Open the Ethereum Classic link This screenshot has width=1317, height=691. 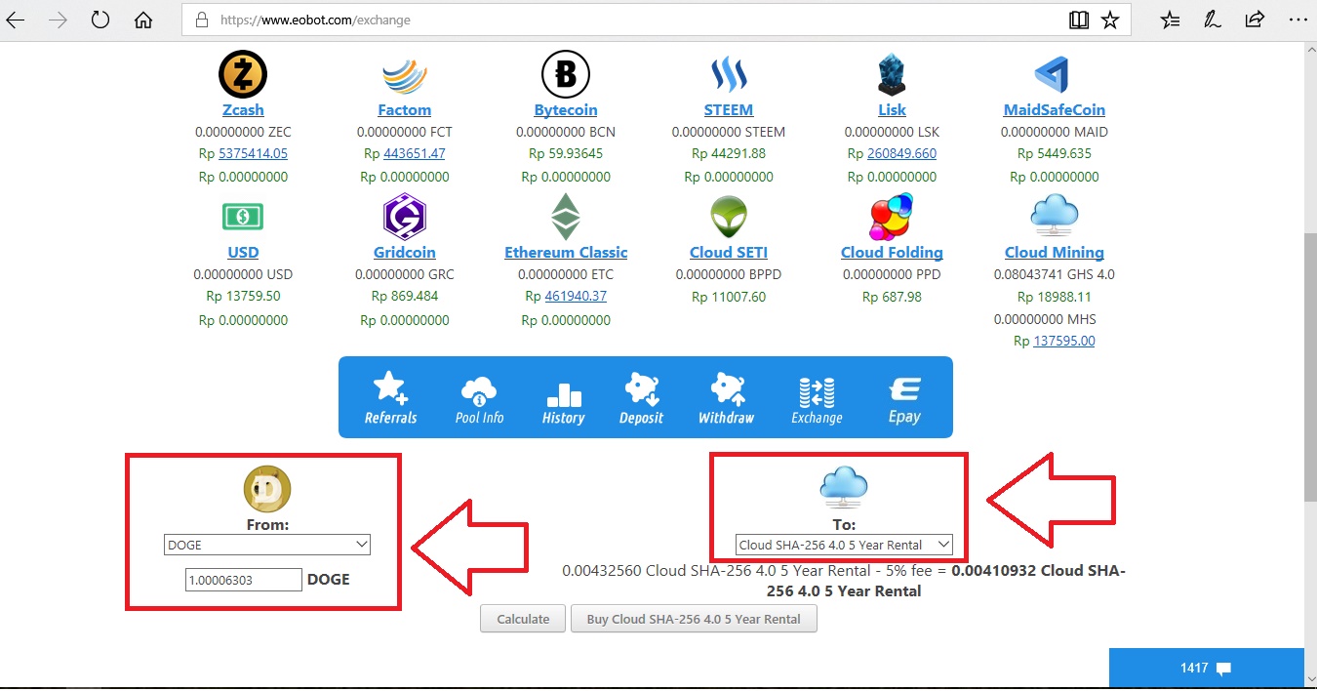pos(566,253)
